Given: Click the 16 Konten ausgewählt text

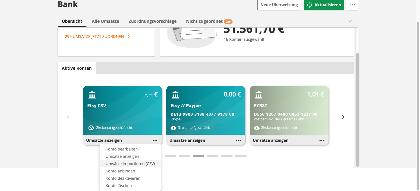Looking at the screenshot, I should 244,39.
